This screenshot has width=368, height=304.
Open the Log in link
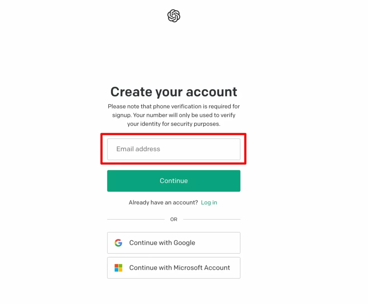coord(209,202)
